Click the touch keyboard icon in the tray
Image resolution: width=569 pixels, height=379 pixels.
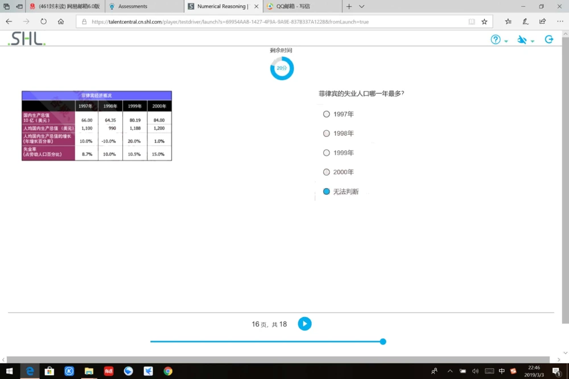click(490, 370)
